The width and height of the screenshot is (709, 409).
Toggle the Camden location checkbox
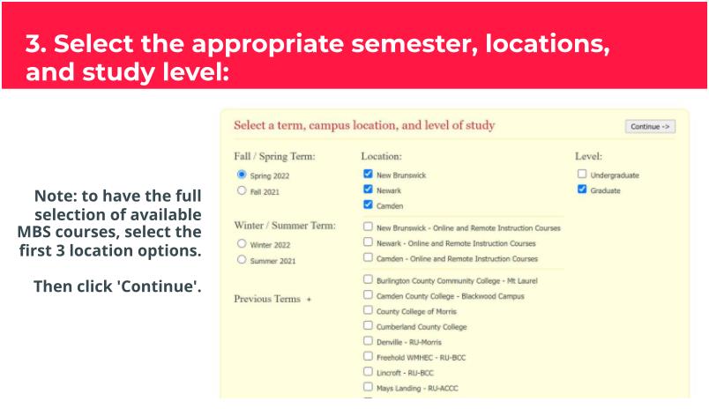coord(368,204)
